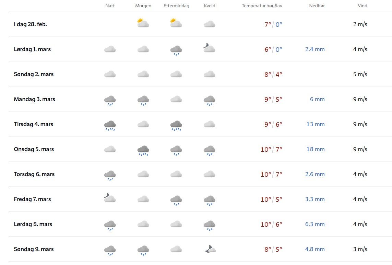Open the I dag 28. feb. forecast row
This screenshot has width=392, height=265.
pyautogui.click(x=31, y=24)
